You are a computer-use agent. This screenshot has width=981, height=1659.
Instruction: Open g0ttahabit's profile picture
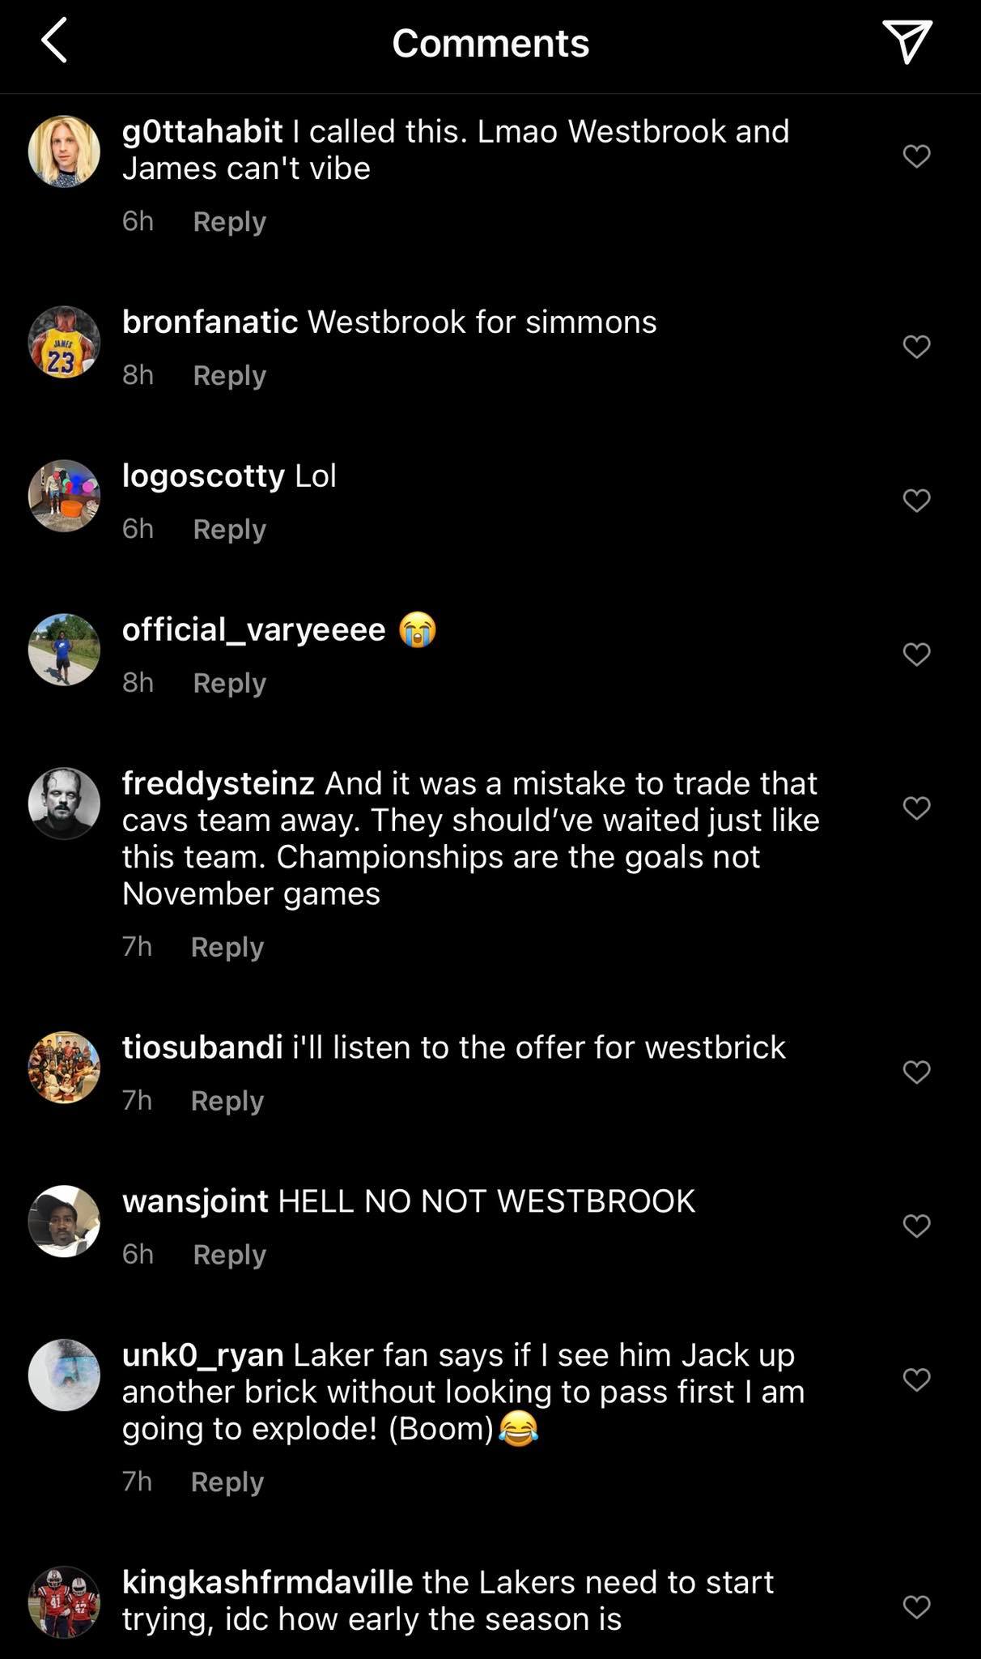[64, 151]
